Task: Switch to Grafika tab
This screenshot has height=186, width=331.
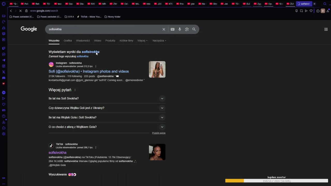Action: [x=68, y=41]
